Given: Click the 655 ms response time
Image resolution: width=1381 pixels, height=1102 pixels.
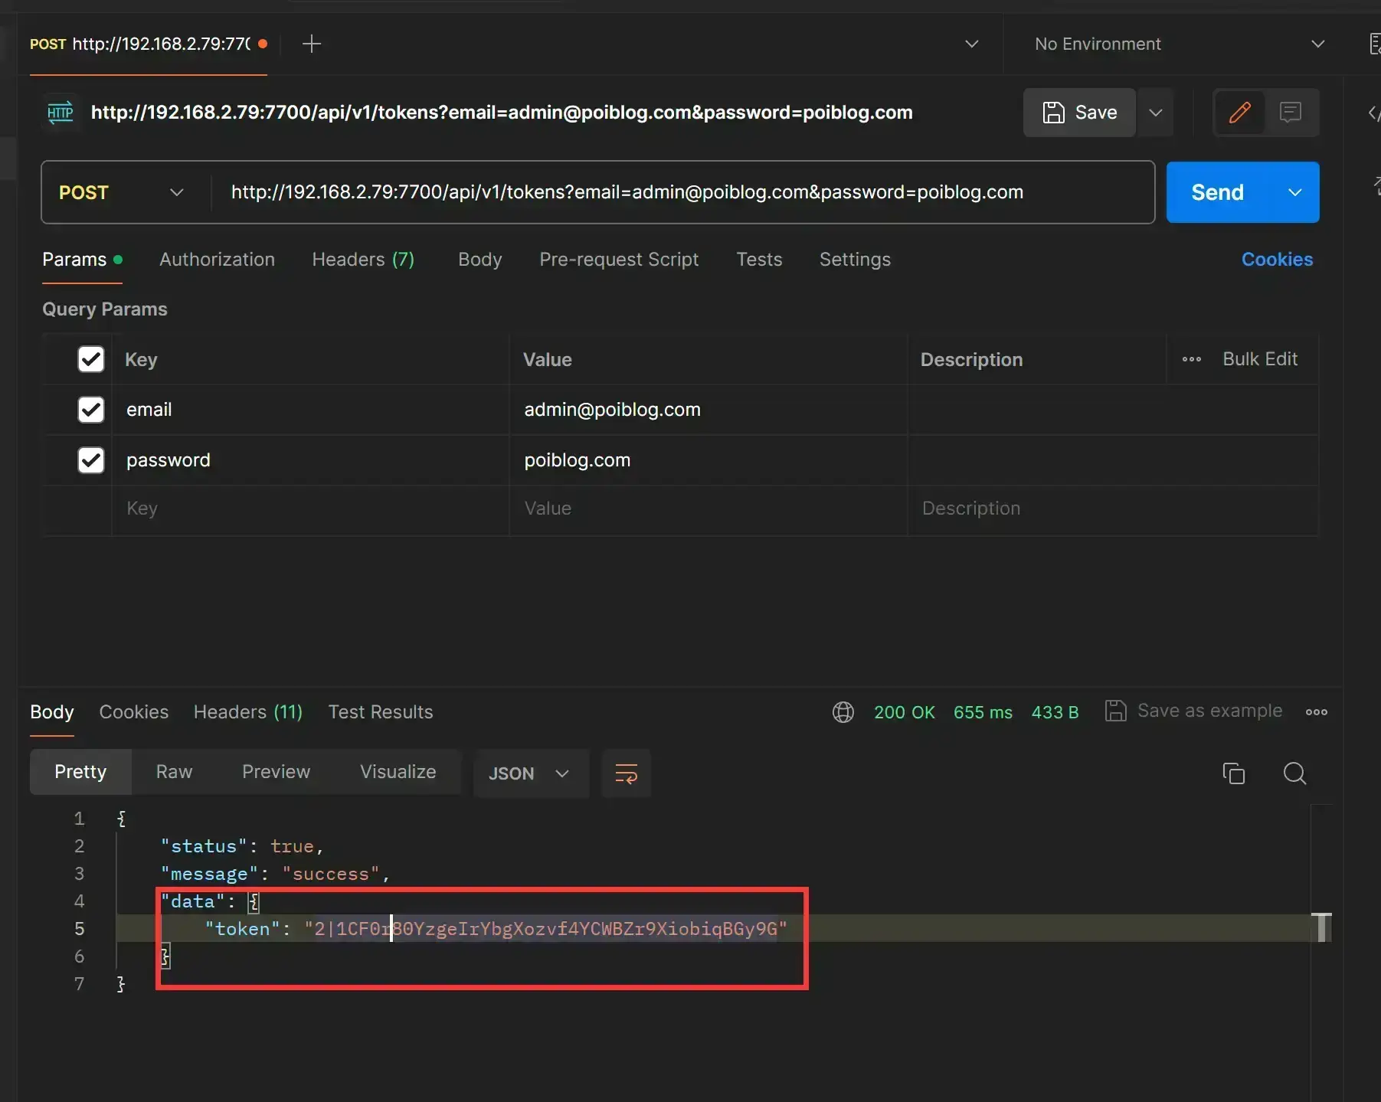Looking at the screenshot, I should (x=983, y=712).
